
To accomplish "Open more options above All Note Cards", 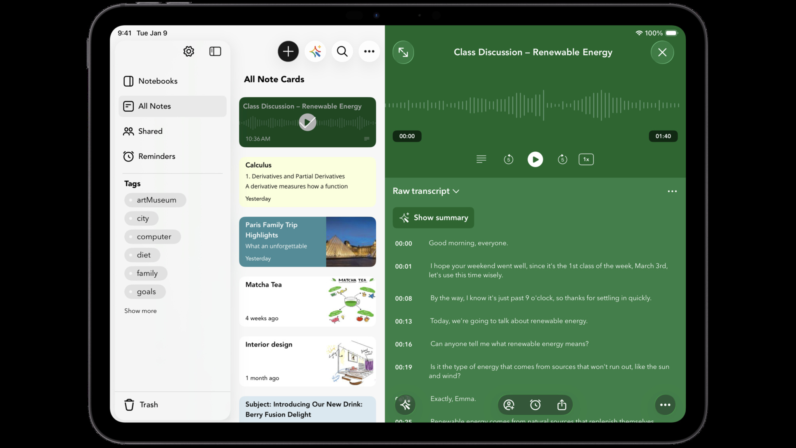I will click(x=369, y=51).
